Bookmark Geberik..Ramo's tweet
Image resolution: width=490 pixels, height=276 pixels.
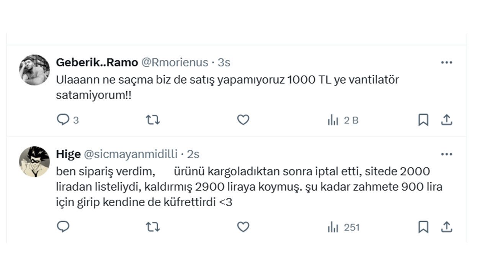(423, 120)
